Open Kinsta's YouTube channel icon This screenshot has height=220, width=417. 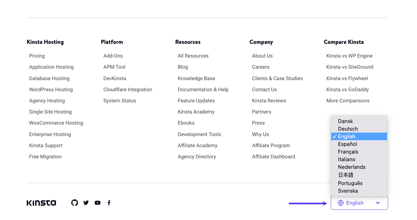[97, 203]
